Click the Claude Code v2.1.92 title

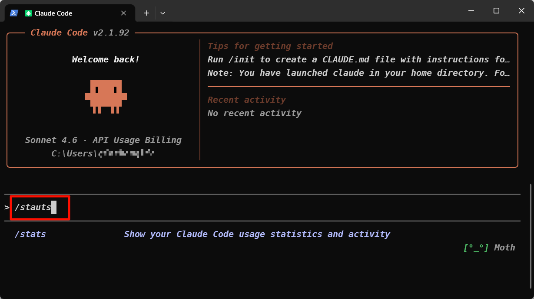click(80, 32)
